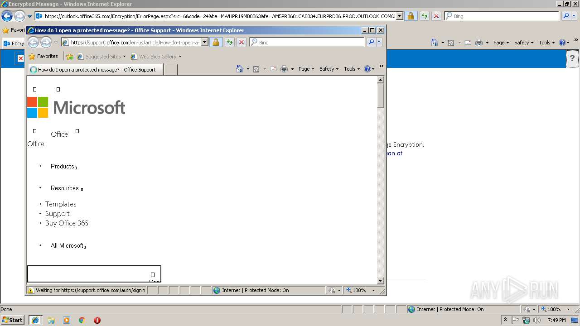Open Chrome from taskbar
580x326 pixels.
pos(82,320)
